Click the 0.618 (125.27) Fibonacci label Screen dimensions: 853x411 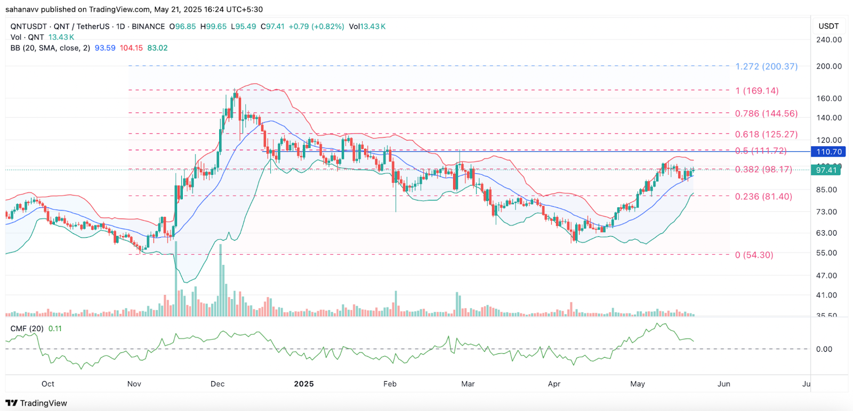pyautogui.click(x=766, y=134)
